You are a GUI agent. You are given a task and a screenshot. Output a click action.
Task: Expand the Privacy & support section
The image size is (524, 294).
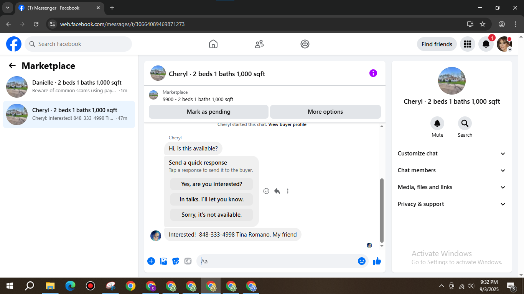click(452, 204)
